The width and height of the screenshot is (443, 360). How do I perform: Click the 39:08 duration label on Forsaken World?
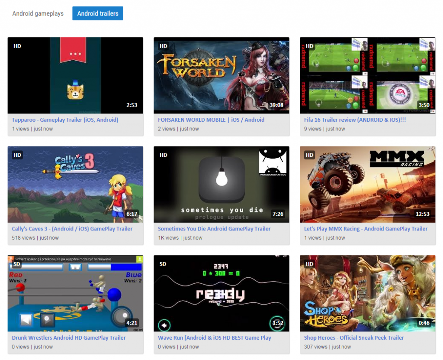click(x=276, y=105)
